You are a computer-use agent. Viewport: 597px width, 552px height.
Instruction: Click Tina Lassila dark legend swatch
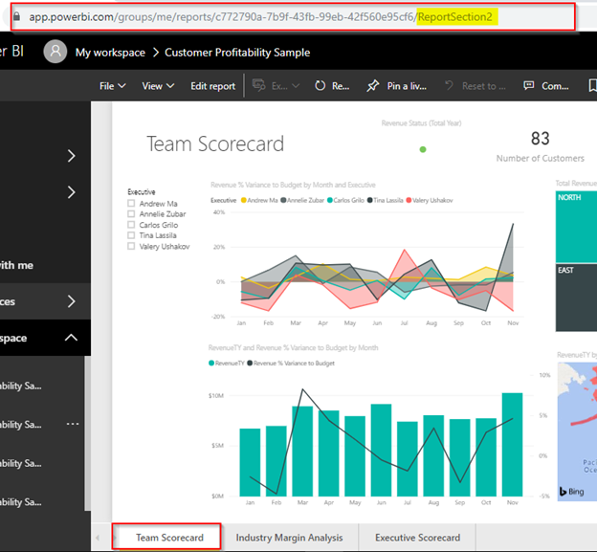click(369, 200)
